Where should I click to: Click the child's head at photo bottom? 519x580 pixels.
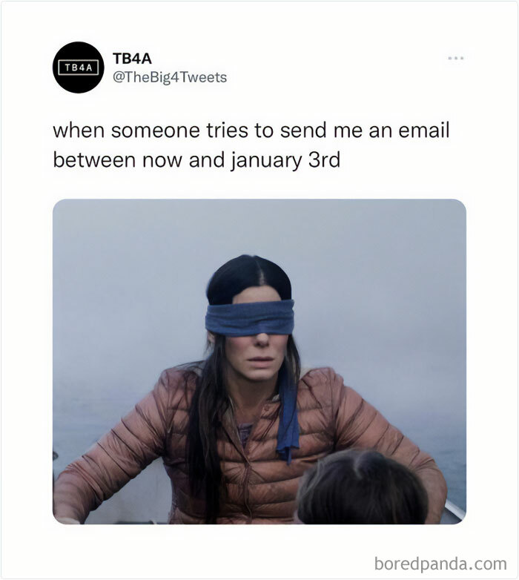point(363,487)
